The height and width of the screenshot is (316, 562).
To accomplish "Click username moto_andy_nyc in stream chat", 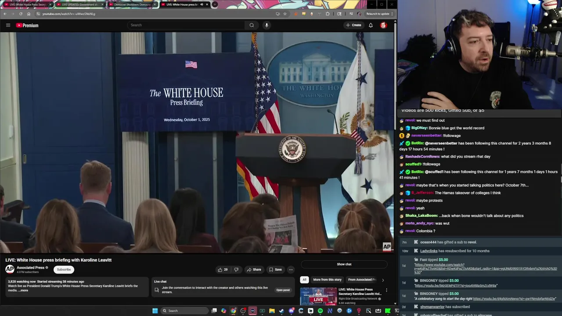I will 419,223.
